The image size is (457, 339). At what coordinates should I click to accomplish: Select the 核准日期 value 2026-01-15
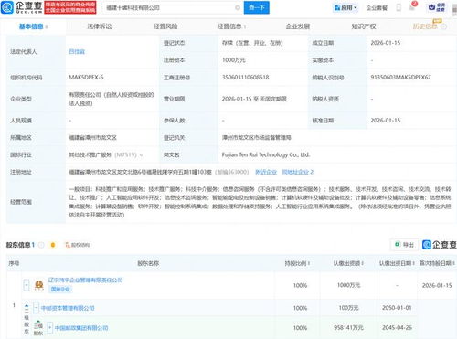pyautogui.click(x=386, y=121)
